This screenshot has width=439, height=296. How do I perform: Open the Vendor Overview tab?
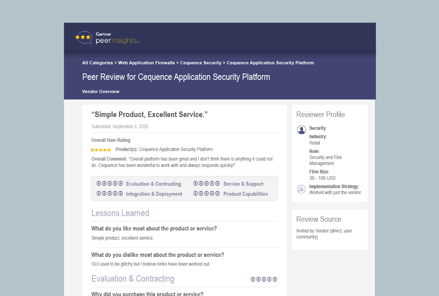pyautogui.click(x=101, y=91)
